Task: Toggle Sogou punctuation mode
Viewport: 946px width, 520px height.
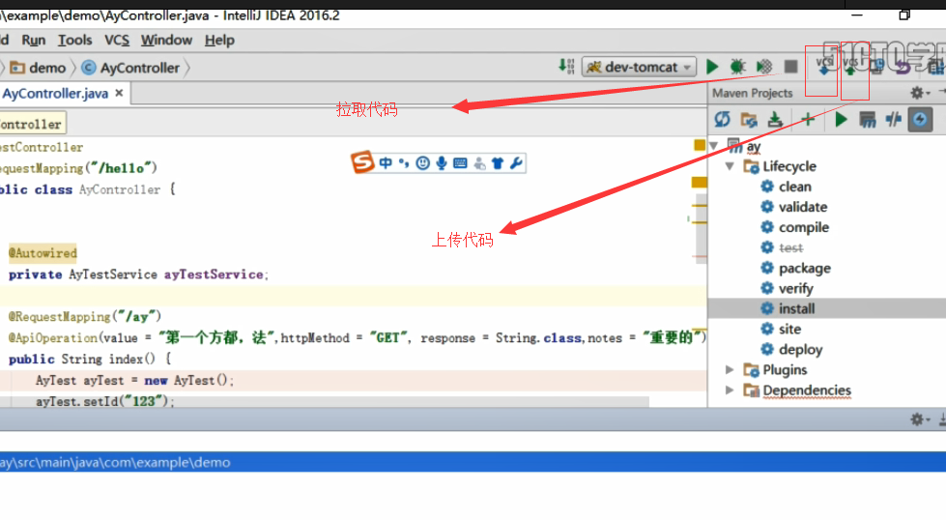Action: coord(404,163)
